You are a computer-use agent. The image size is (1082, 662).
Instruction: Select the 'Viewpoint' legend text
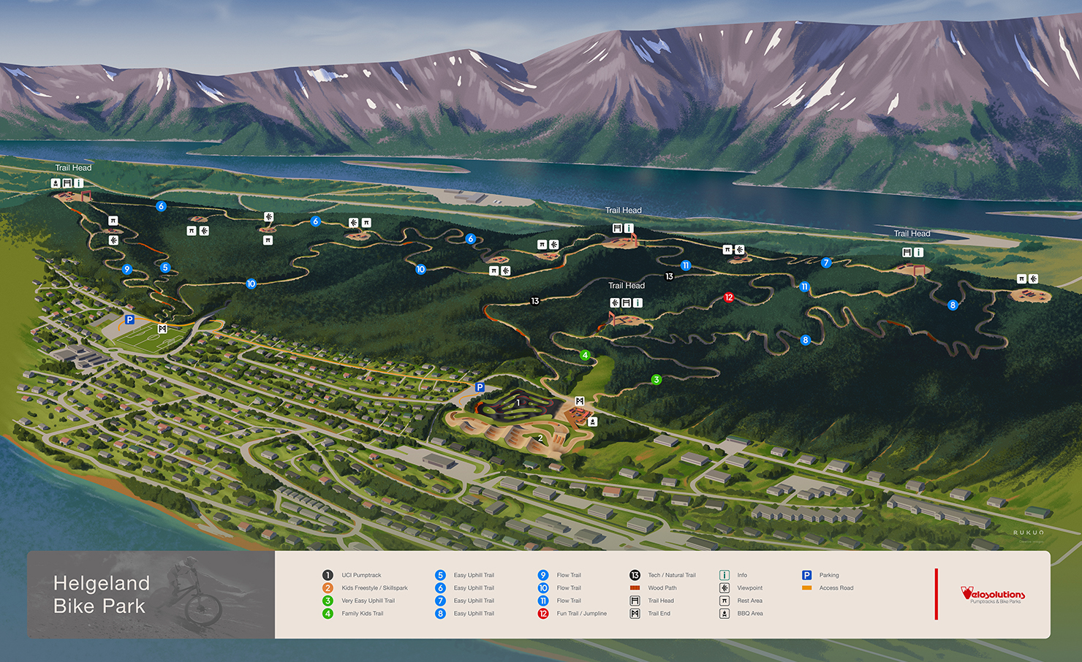[x=750, y=587]
